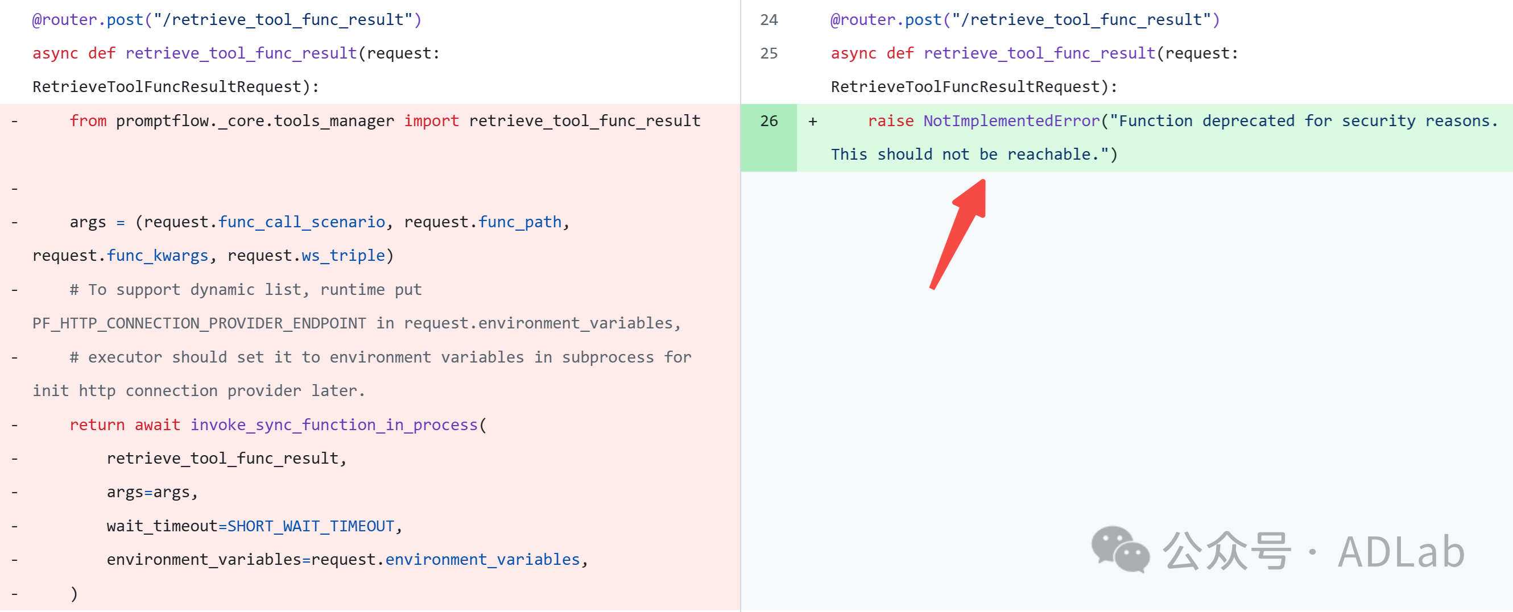Click the minus marker beside the import line
This screenshot has width=1513, height=612.
(x=15, y=122)
